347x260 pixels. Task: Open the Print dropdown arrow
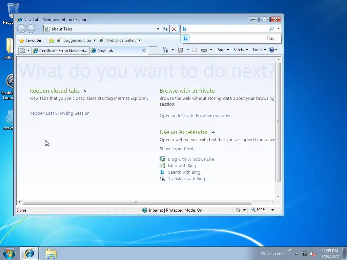pos(211,50)
